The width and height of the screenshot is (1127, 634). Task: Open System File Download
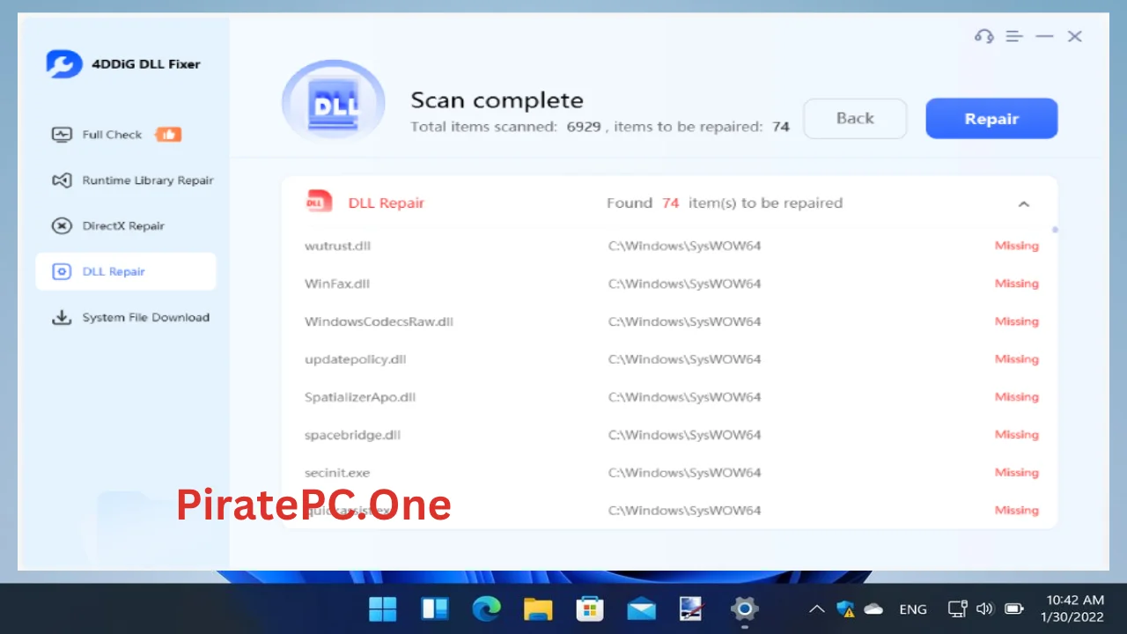[x=126, y=318]
